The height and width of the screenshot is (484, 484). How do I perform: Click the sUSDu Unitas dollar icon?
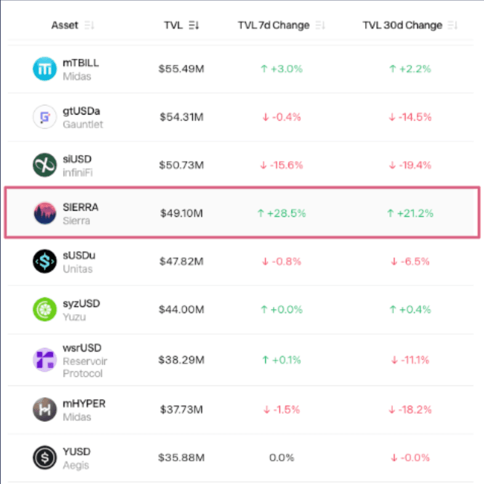[x=45, y=262]
